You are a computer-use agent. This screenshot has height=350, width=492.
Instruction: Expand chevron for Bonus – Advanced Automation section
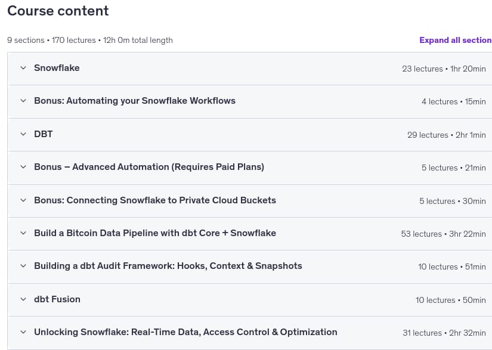23,167
